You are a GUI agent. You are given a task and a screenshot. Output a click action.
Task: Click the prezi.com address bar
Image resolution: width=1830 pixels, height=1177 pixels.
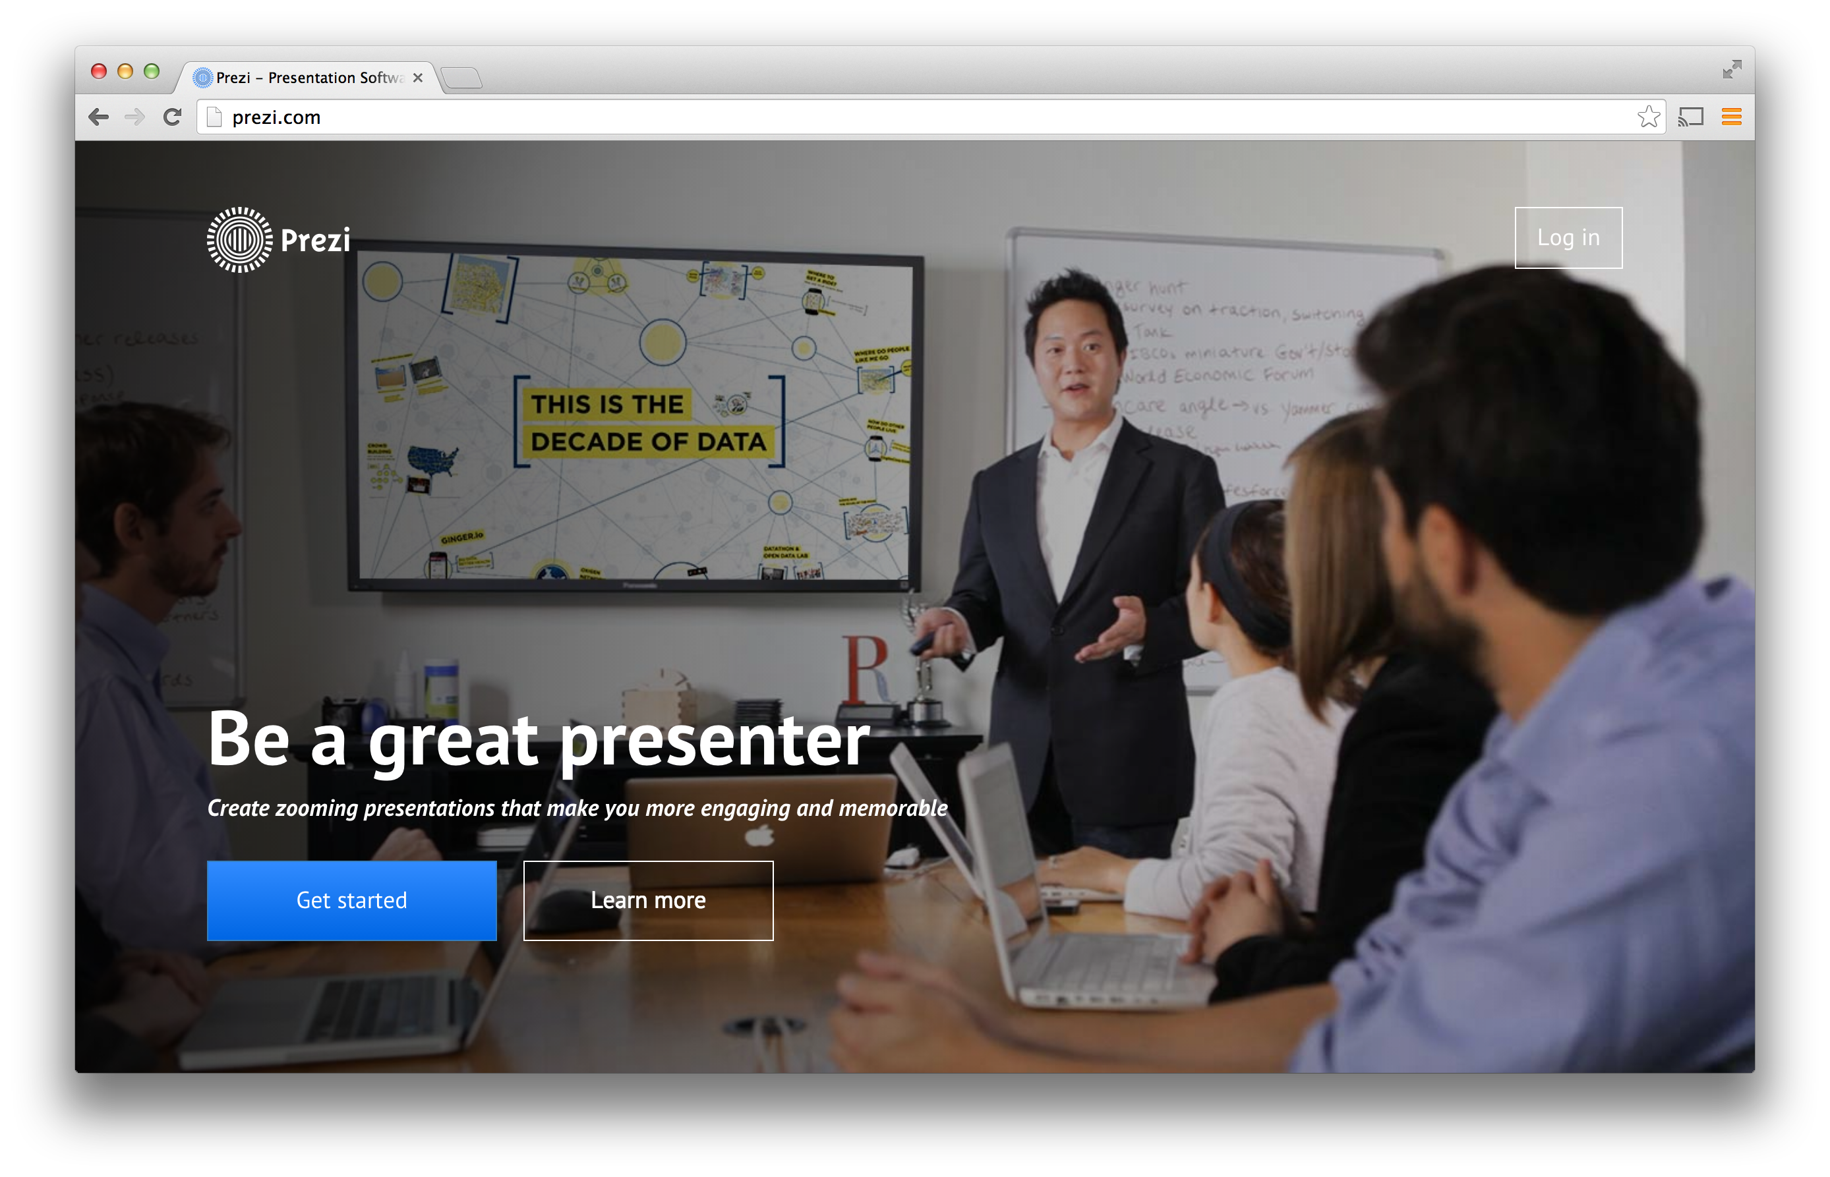(931, 117)
